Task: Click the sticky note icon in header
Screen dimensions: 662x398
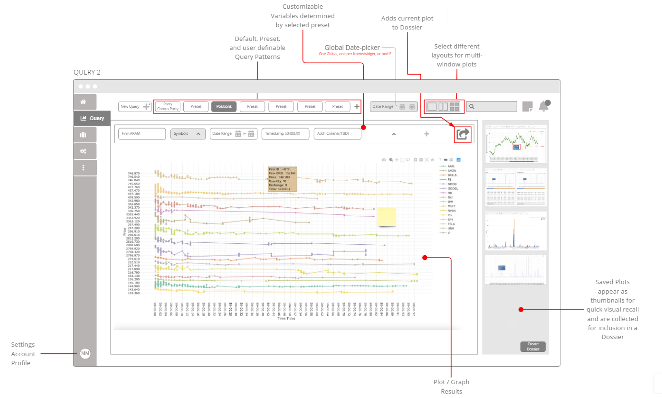Action: 527,106
